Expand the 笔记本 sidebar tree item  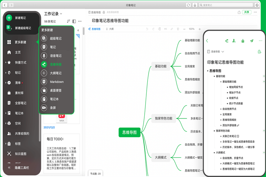click(6, 113)
